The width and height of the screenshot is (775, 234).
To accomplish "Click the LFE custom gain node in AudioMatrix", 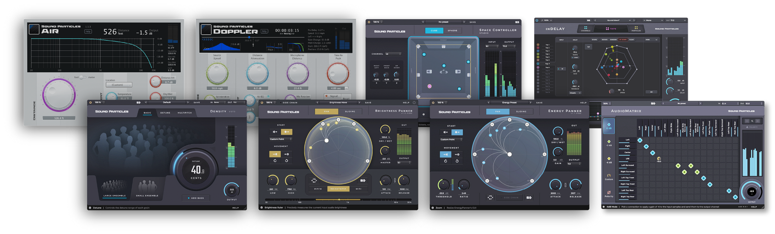I will [659, 158].
